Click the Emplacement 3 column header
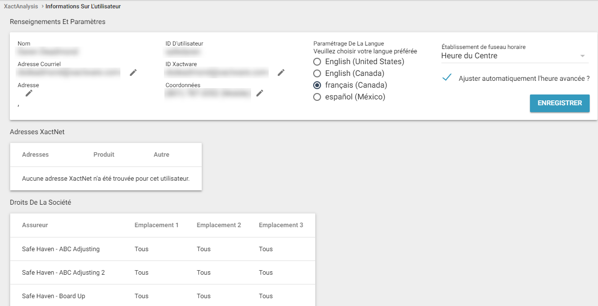Screen dimensions: 598x306 point(281,225)
